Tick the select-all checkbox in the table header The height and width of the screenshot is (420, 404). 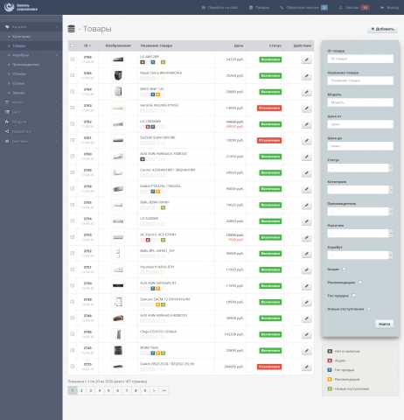click(x=73, y=45)
